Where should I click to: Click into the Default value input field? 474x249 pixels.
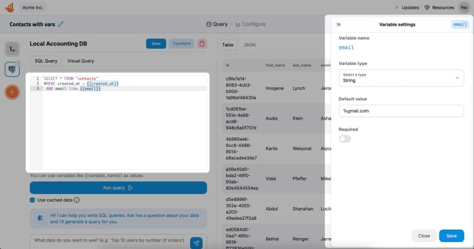click(400, 110)
